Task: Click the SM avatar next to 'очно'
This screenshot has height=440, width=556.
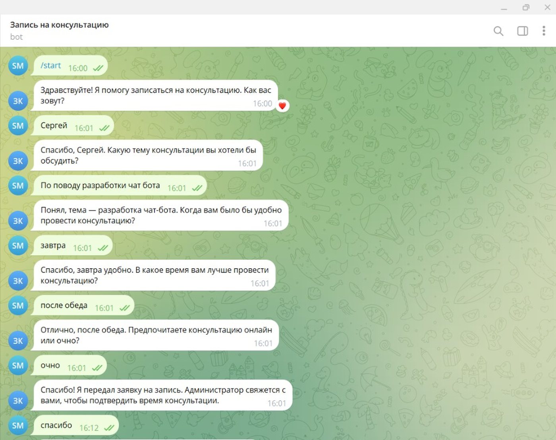Action: tap(18, 366)
